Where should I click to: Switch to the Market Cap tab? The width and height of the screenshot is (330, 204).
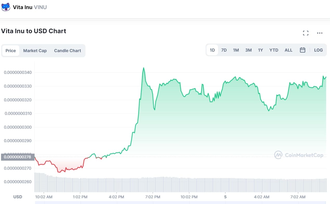(35, 51)
